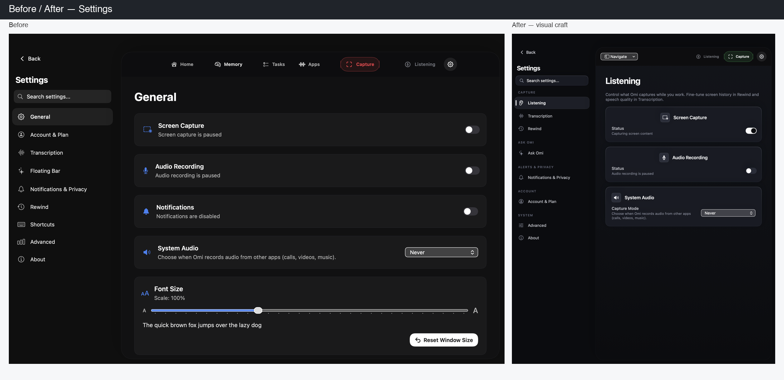Click Transcription waveform icon in Before sidebar
This screenshot has width=784, height=380.
pyautogui.click(x=21, y=153)
